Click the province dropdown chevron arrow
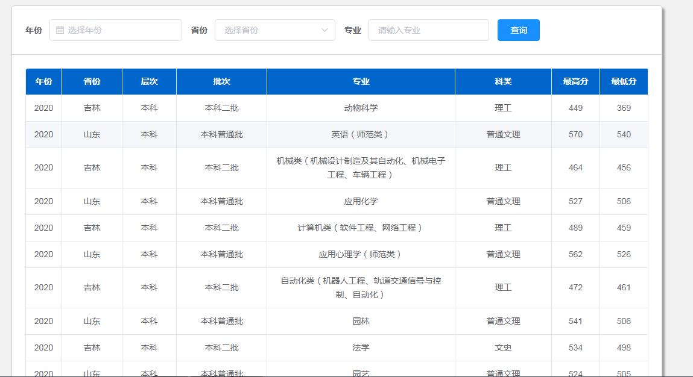The height and width of the screenshot is (377, 693). (x=324, y=30)
